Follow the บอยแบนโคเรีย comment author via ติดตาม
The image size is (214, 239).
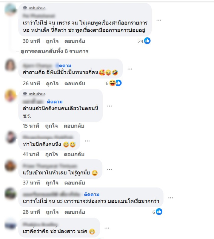[x=92, y=194]
